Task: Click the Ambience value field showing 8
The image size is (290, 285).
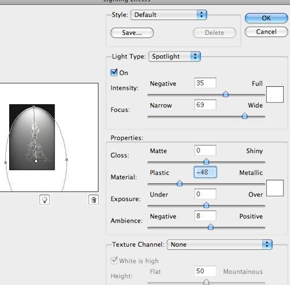Action: pyautogui.click(x=205, y=215)
